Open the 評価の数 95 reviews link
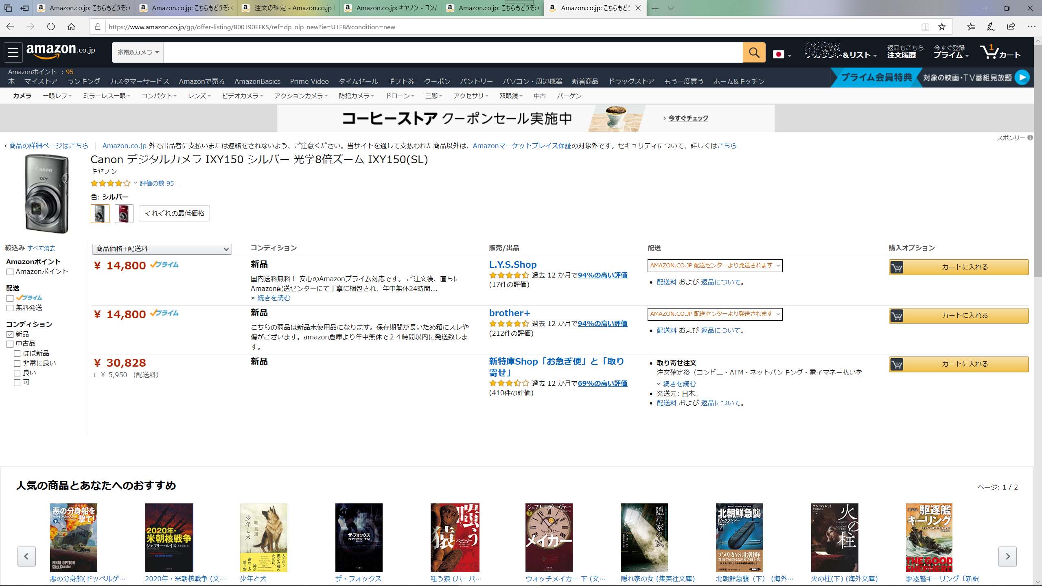This screenshot has width=1042, height=586. click(157, 184)
